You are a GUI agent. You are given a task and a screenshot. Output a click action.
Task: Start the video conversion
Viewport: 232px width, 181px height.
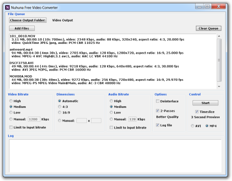click(x=205, y=103)
